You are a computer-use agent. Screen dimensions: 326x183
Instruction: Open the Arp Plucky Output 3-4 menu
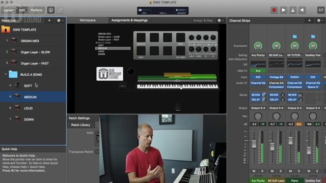(258, 108)
